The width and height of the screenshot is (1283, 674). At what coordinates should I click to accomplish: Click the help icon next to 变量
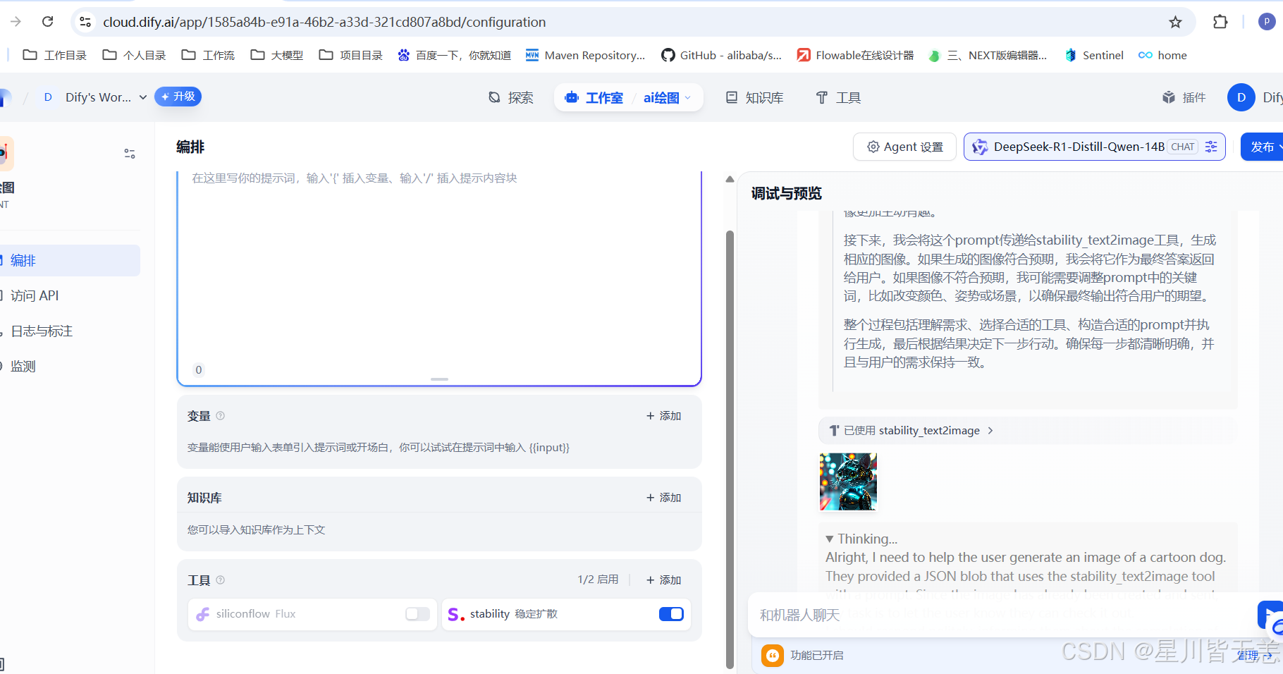[x=220, y=416]
